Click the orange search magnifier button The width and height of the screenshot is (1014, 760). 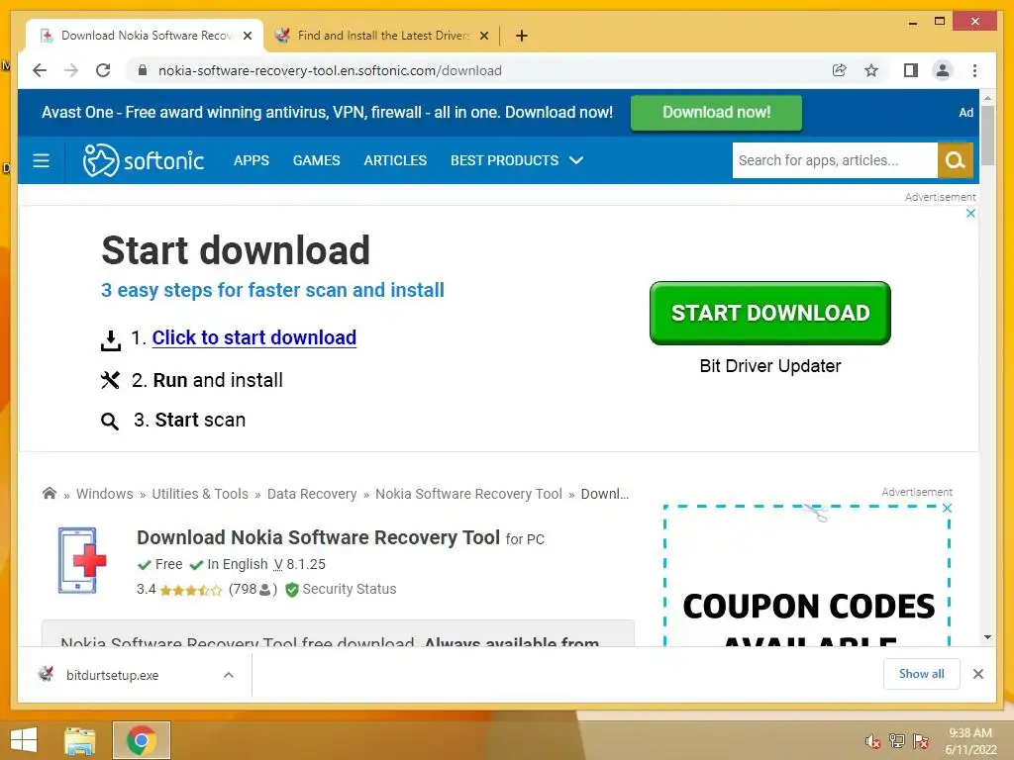click(x=956, y=160)
